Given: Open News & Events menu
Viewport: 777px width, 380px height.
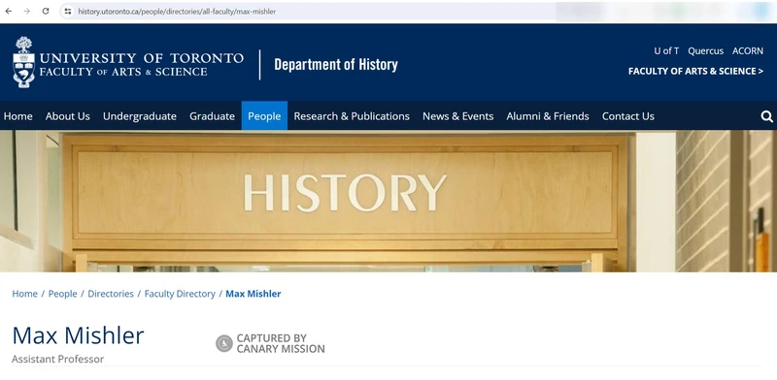Looking at the screenshot, I should pyautogui.click(x=457, y=116).
